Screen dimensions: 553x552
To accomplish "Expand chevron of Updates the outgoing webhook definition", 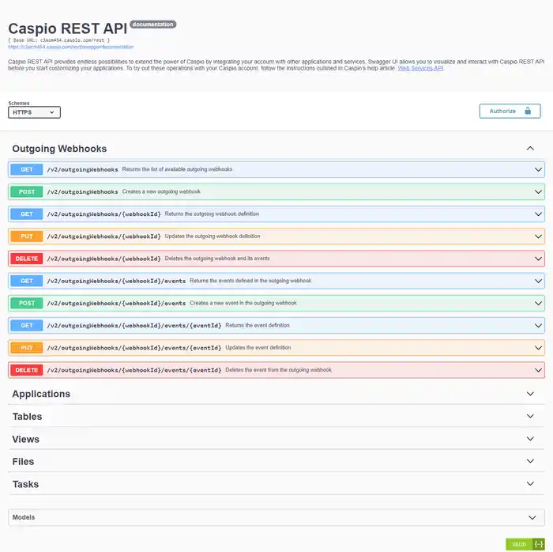I will (538, 236).
